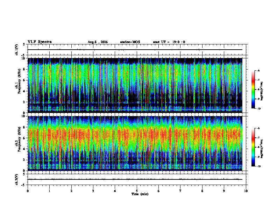277x214 pixels.
Task: Click the "start UT = 19: 0 : 0" text
Action: point(169,42)
